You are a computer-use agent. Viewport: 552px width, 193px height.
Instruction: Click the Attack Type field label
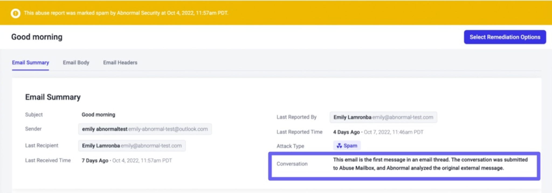tap(290, 146)
